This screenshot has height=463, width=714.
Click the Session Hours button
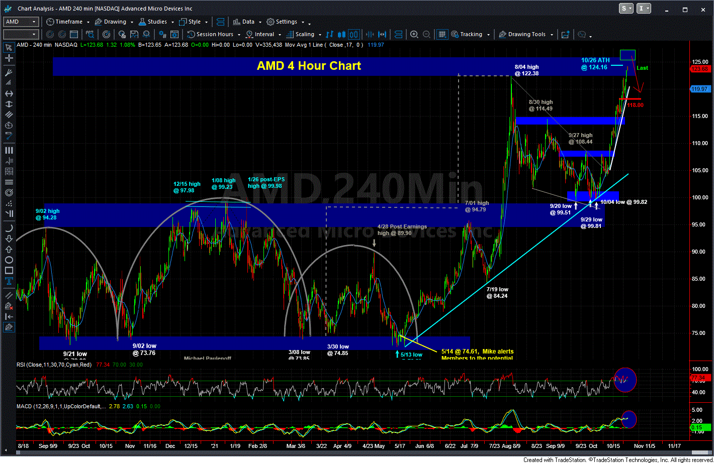[210, 34]
